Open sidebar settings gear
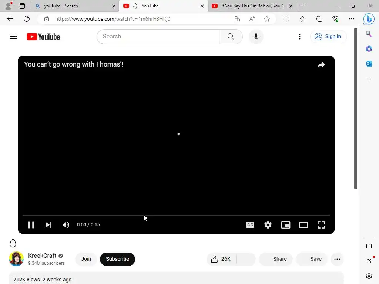379x284 pixels. 369,276
